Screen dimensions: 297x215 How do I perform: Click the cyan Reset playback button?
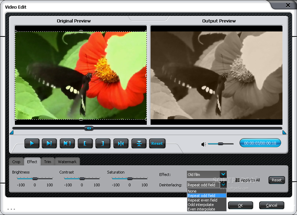point(157,143)
